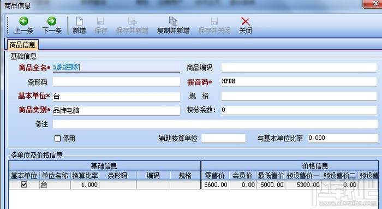The image size is (382, 209).
Task: Click the 商品编码 text field
Action: [x=299, y=68]
